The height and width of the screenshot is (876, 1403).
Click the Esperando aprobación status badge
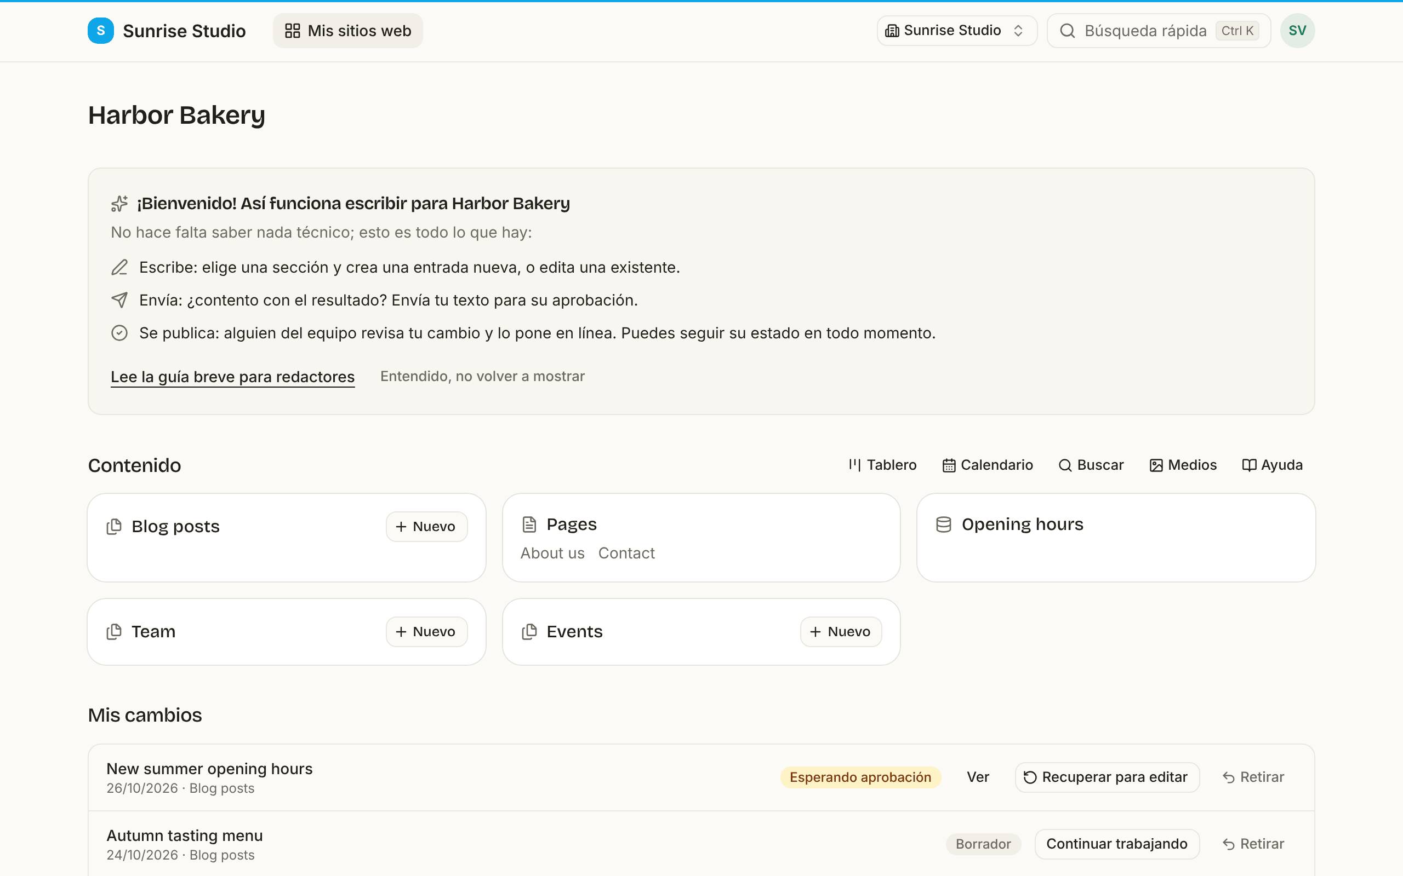(x=860, y=777)
